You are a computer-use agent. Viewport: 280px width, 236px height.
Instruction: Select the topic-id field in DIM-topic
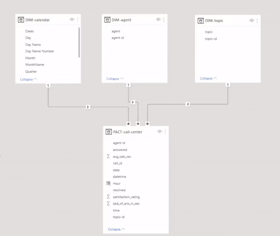click(211, 39)
